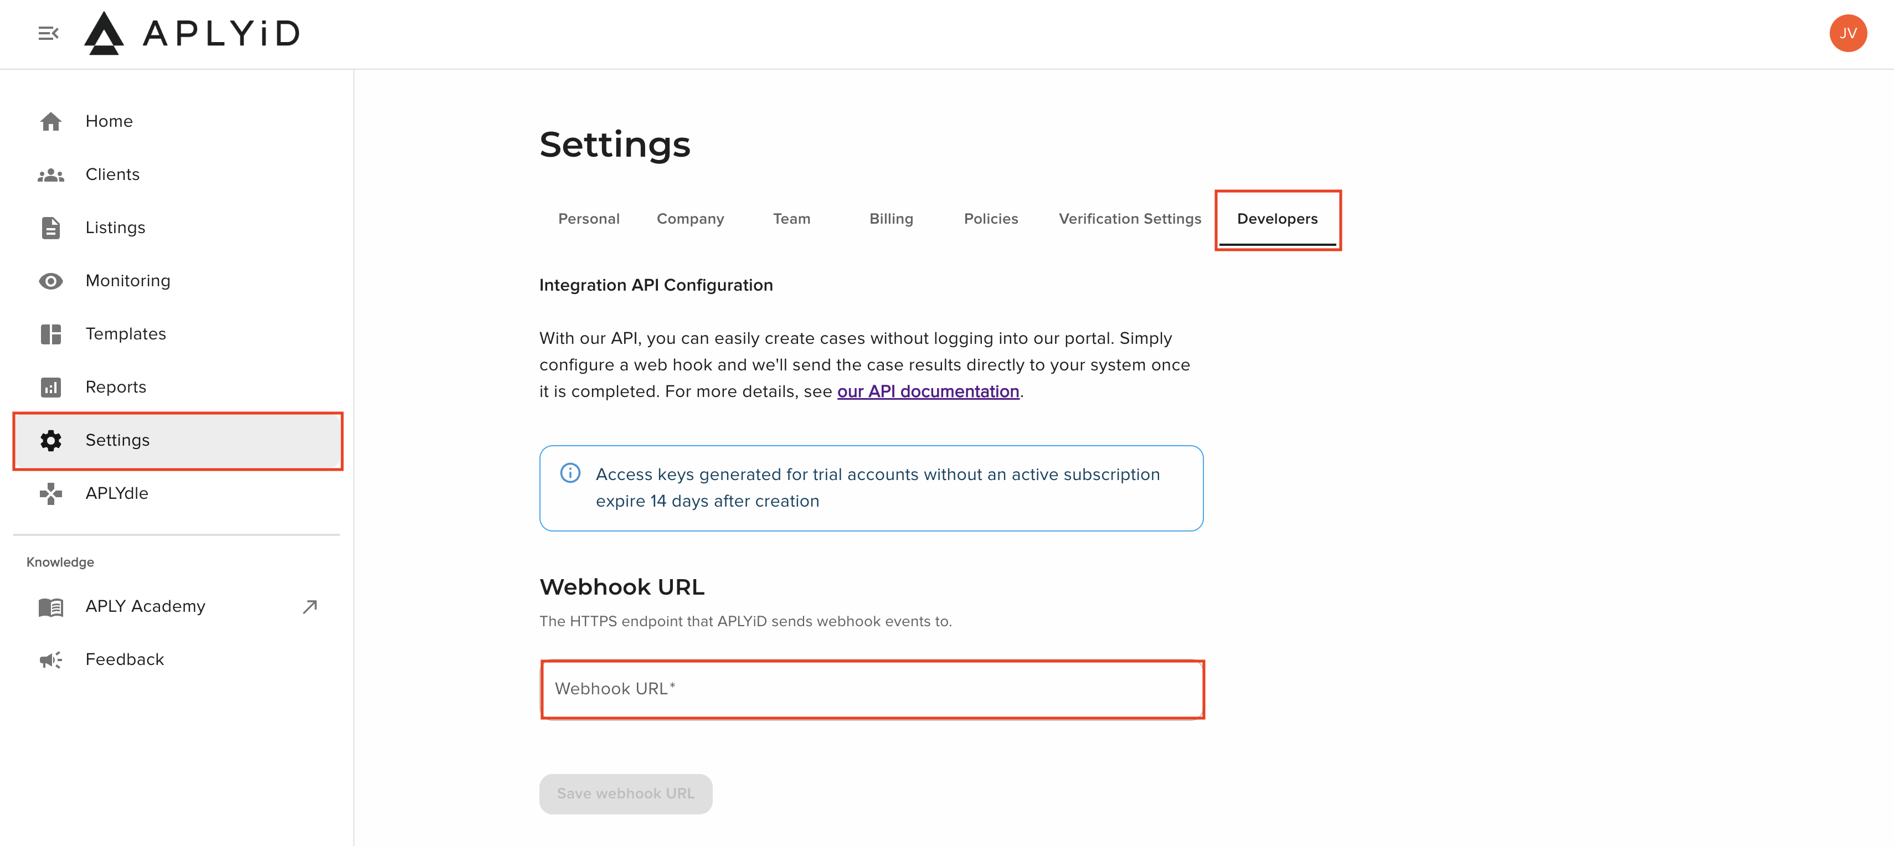Open Reports via the bar chart icon
Screen dimensions: 1894x846
(x=51, y=388)
